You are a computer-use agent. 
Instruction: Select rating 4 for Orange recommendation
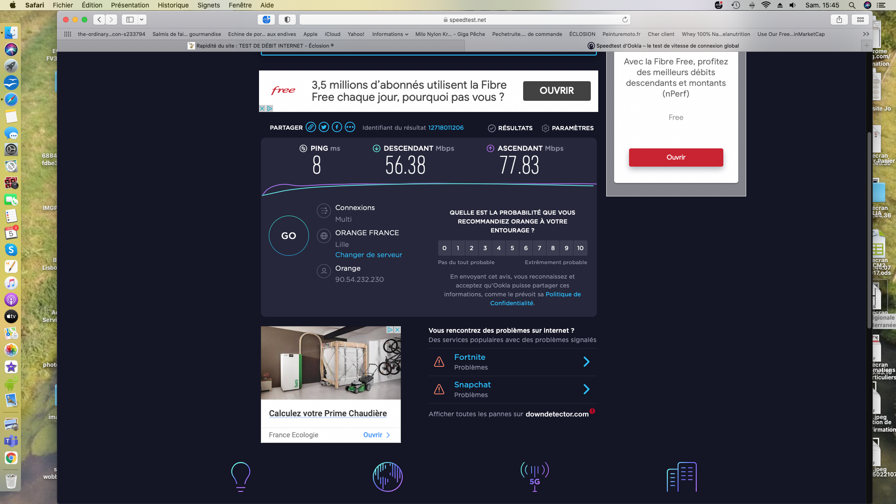click(x=498, y=248)
